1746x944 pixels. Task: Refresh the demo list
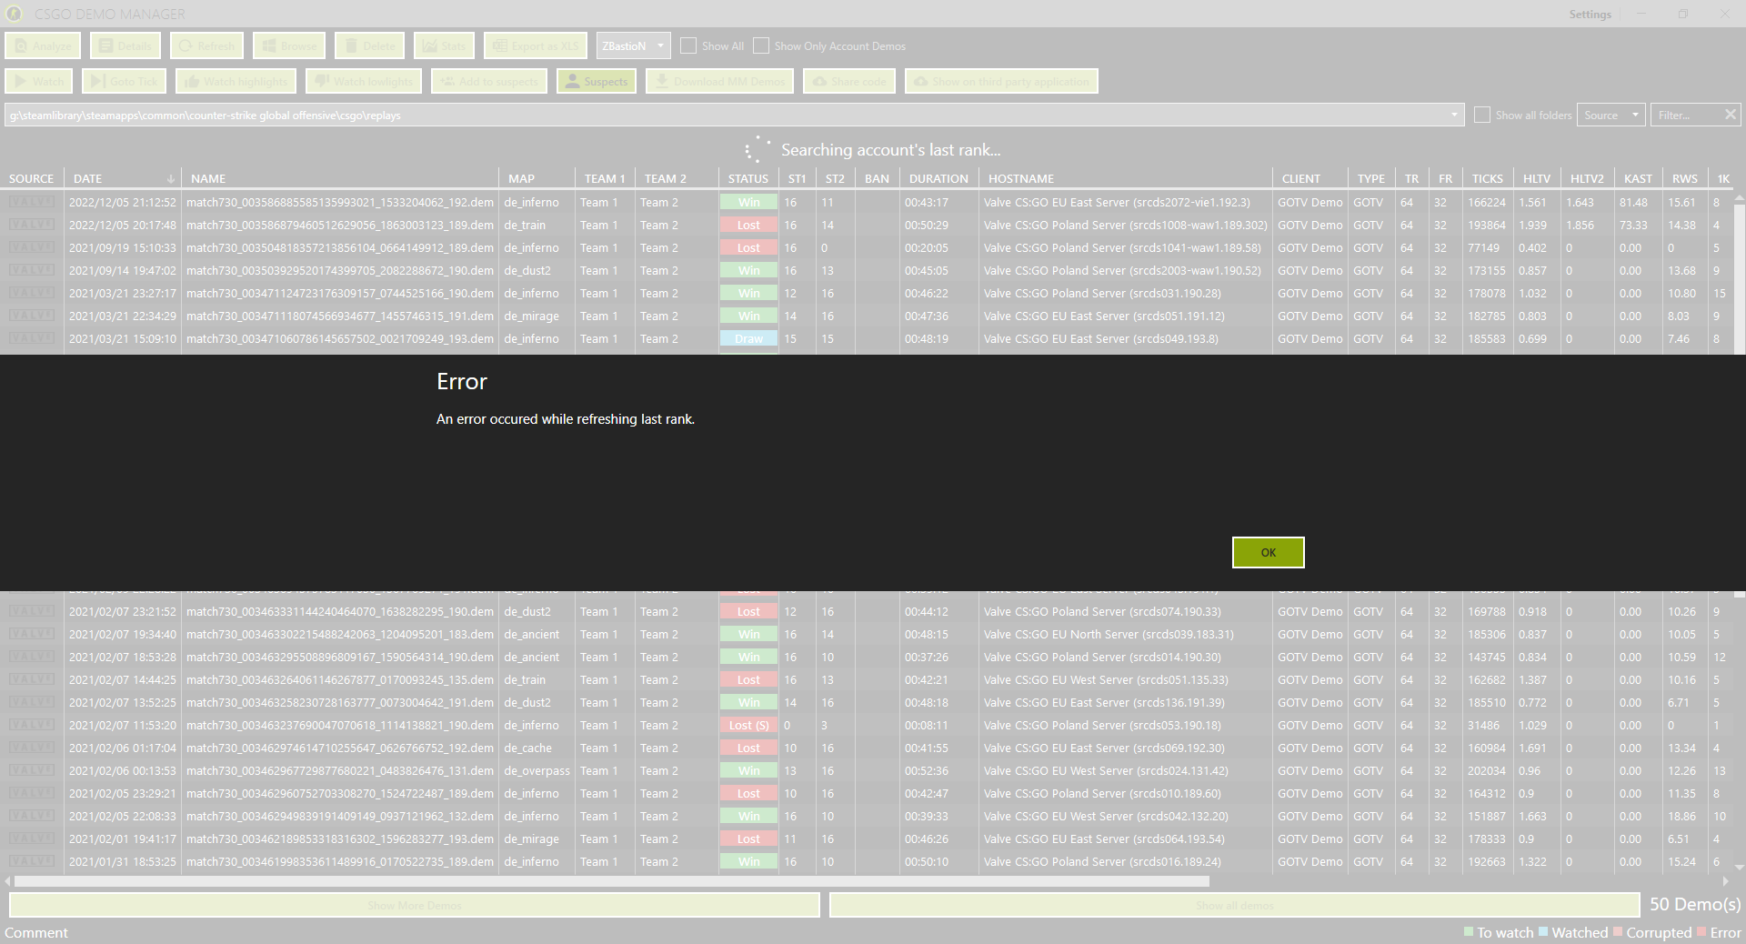point(206,45)
